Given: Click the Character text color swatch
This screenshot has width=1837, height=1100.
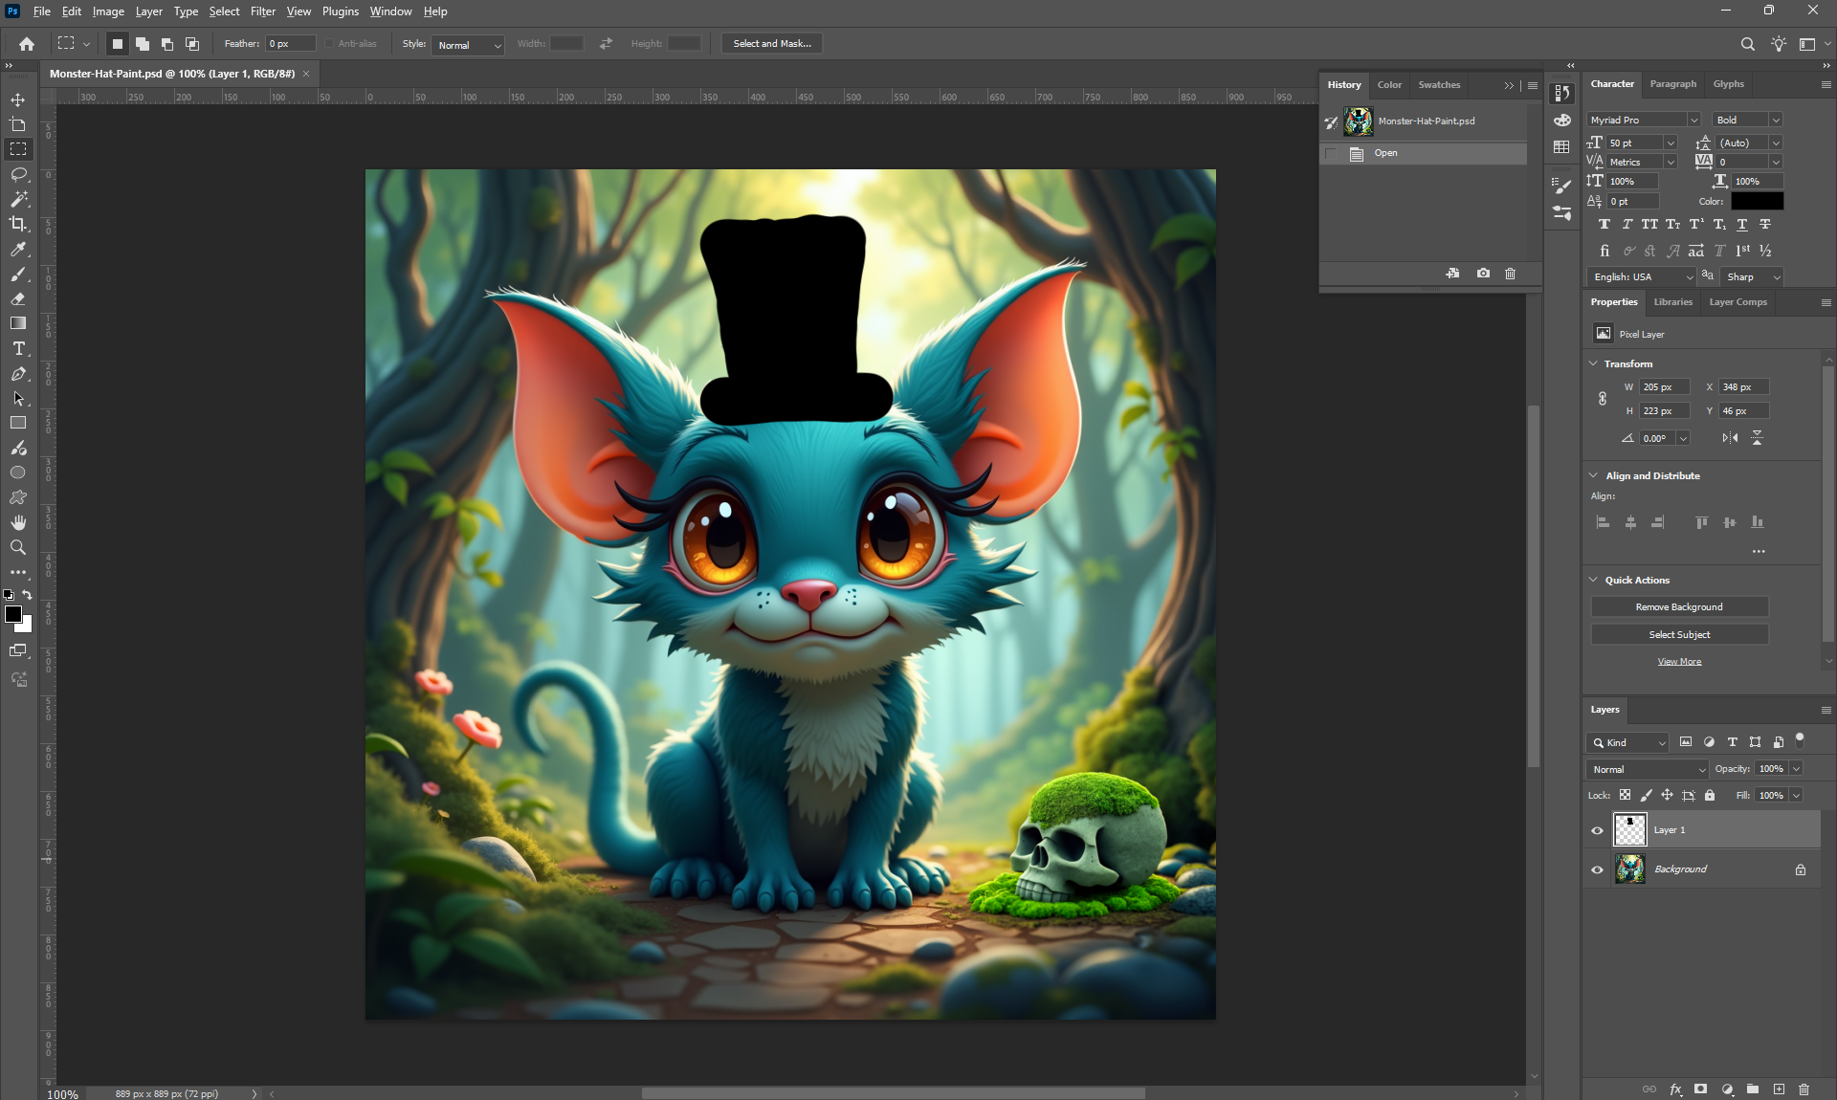Looking at the screenshot, I should click(1757, 201).
